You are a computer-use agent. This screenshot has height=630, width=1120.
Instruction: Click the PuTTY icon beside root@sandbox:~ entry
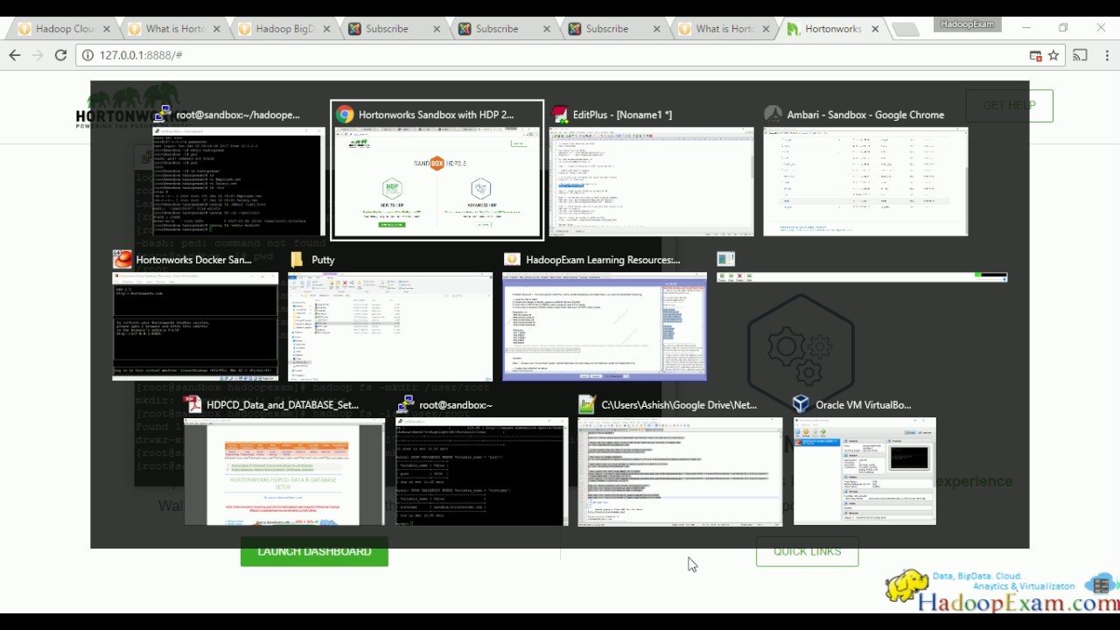point(405,405)
